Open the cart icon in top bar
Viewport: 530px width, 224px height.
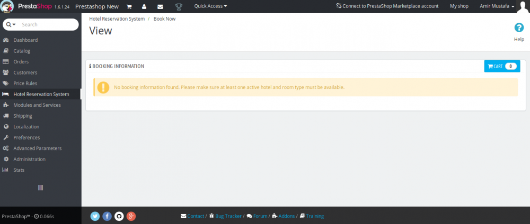pyautogui.click(x=129, y=6)
